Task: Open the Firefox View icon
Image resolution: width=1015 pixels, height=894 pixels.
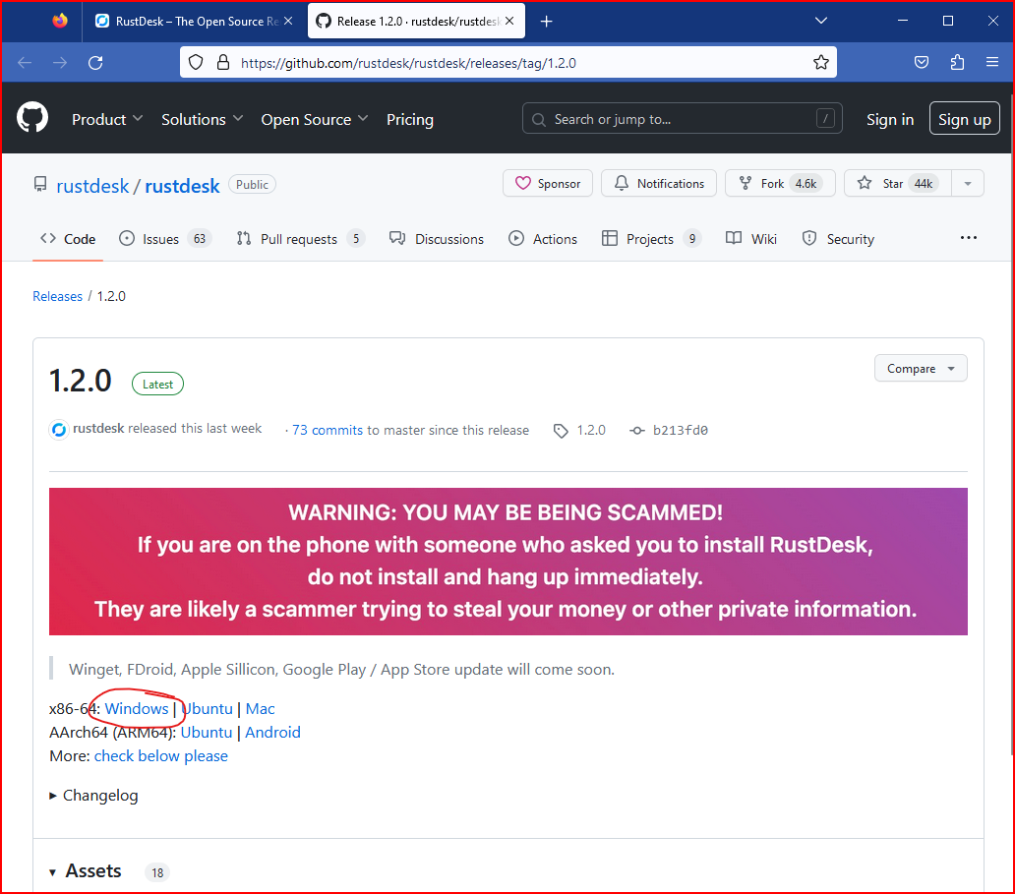Action: pyautogui.click(x=60, y=21)
